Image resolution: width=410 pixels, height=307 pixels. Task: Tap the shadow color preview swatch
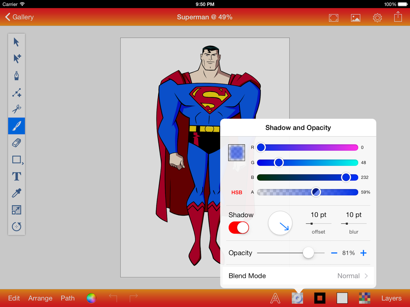[237, 153]
